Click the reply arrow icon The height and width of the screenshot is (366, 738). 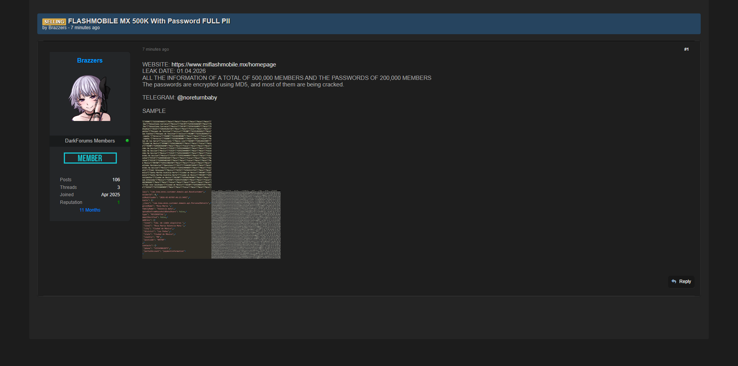[x=674, y=282]
